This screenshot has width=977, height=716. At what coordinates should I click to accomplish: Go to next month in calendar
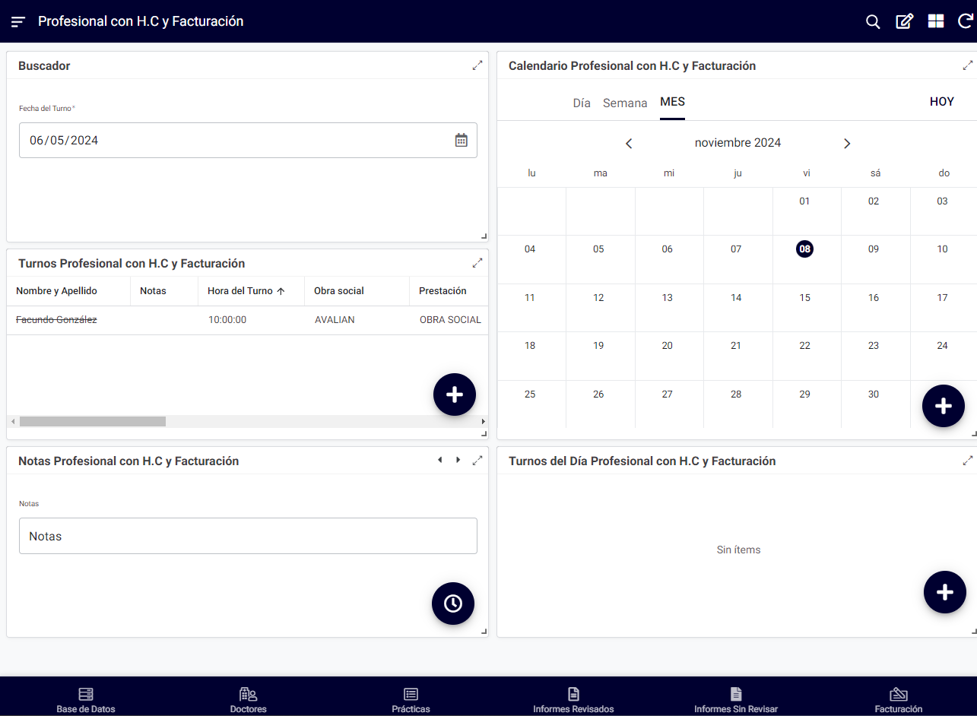pyautogui.click(x=847, y=144)
